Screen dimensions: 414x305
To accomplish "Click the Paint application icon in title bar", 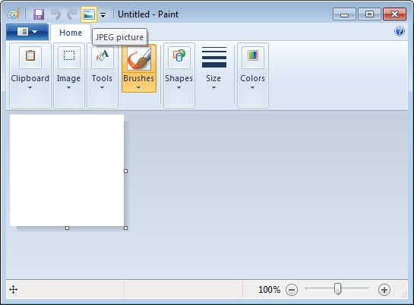I will [14, 14].
